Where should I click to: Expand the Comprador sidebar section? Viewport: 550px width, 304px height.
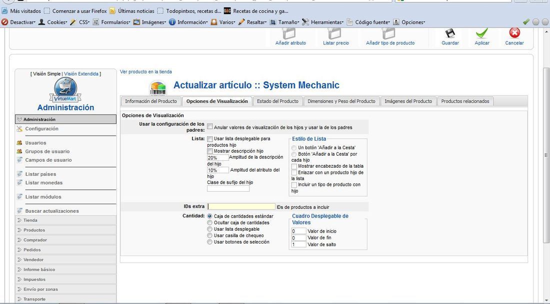[65, 240]
